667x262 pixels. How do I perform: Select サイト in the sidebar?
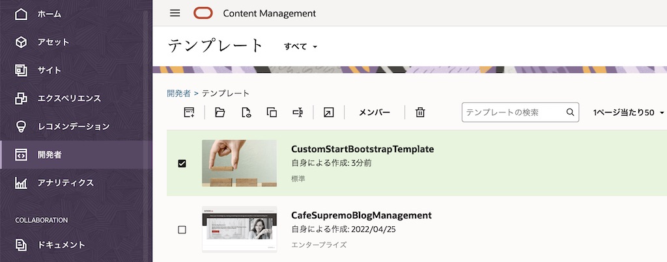[49, 70]
